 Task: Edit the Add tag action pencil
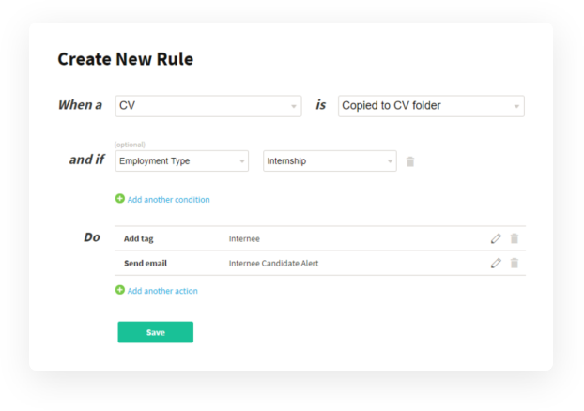[496, 238]
